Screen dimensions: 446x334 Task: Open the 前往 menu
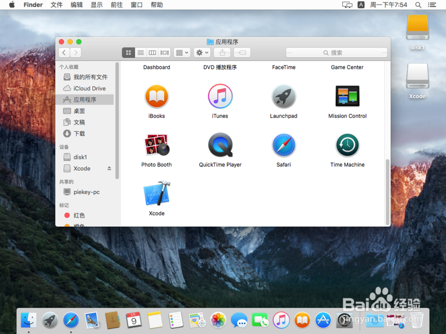click(116, 5)
